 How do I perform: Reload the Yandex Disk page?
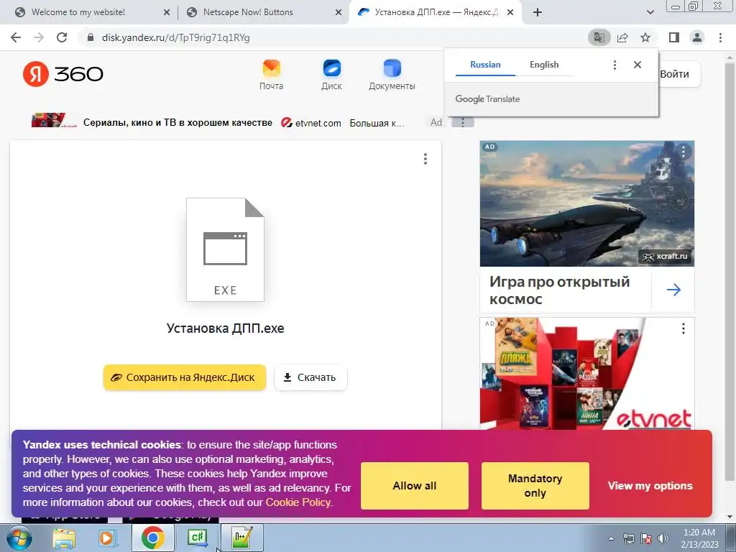62,37
